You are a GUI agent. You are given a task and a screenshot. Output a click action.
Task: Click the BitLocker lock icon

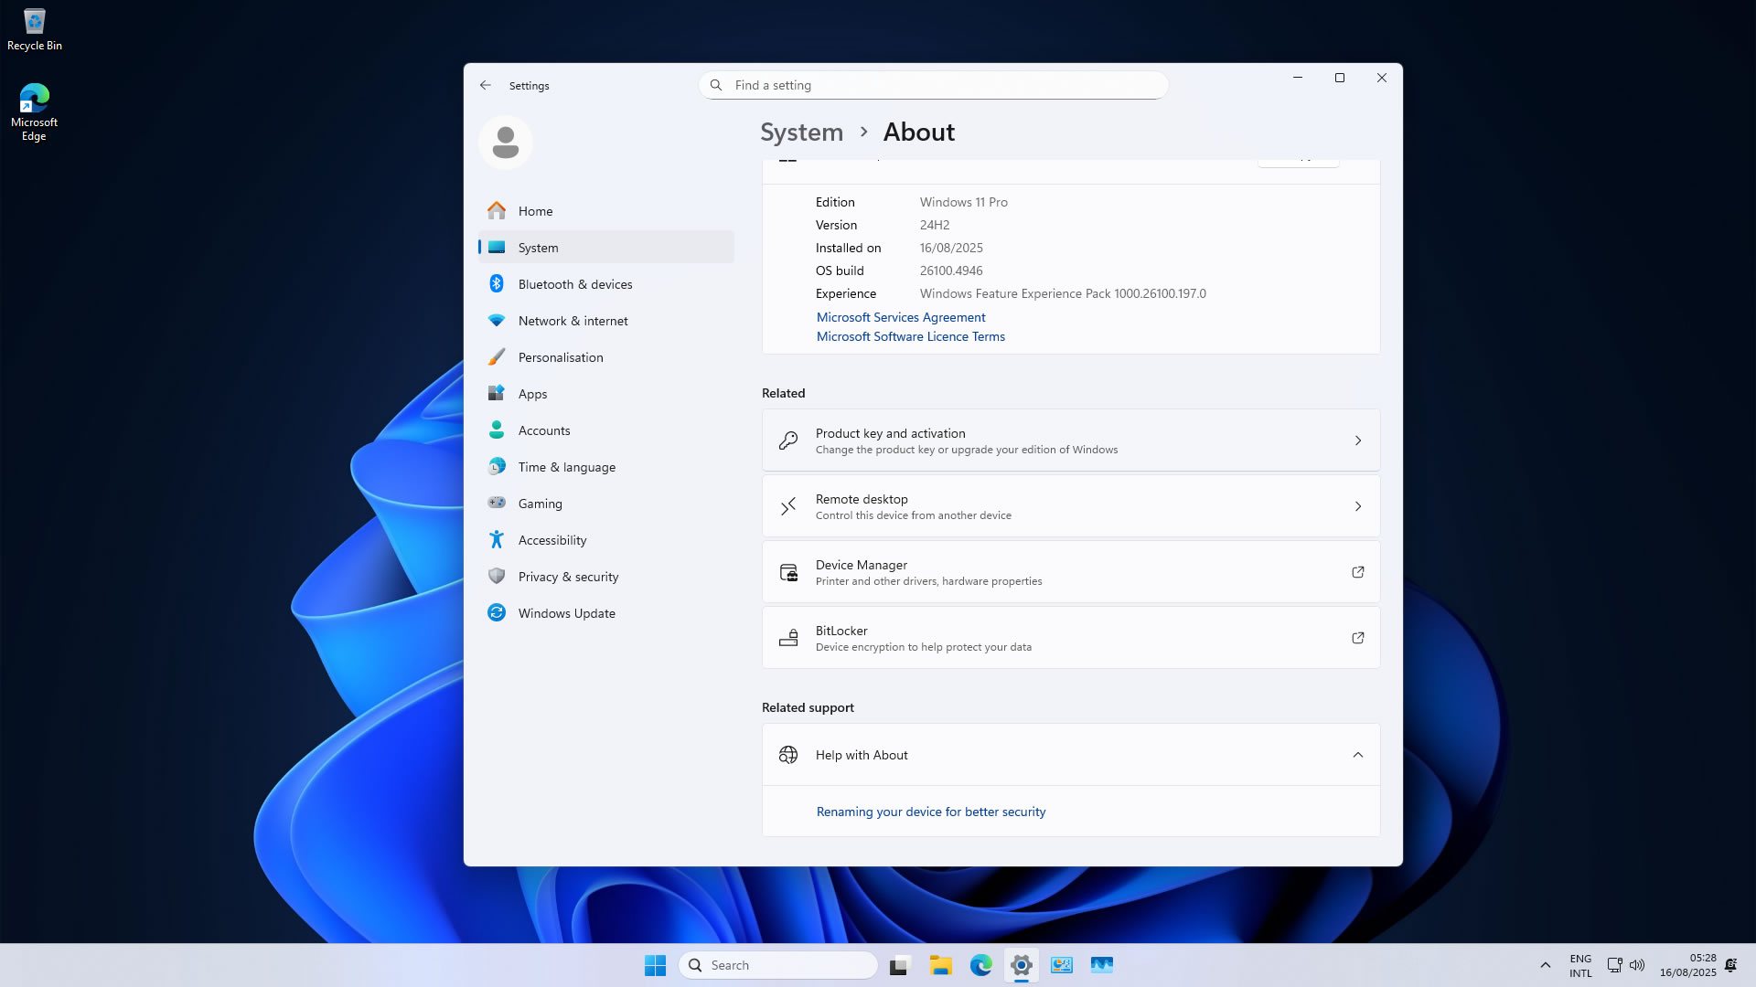[788, 638]
